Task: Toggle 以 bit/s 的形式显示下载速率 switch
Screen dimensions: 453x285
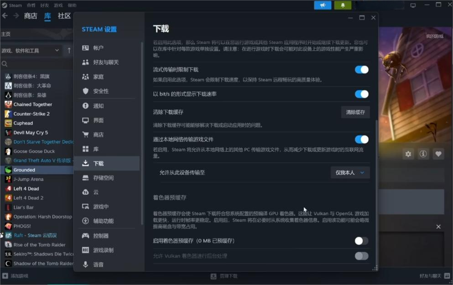Action: [x=361, y=94]
